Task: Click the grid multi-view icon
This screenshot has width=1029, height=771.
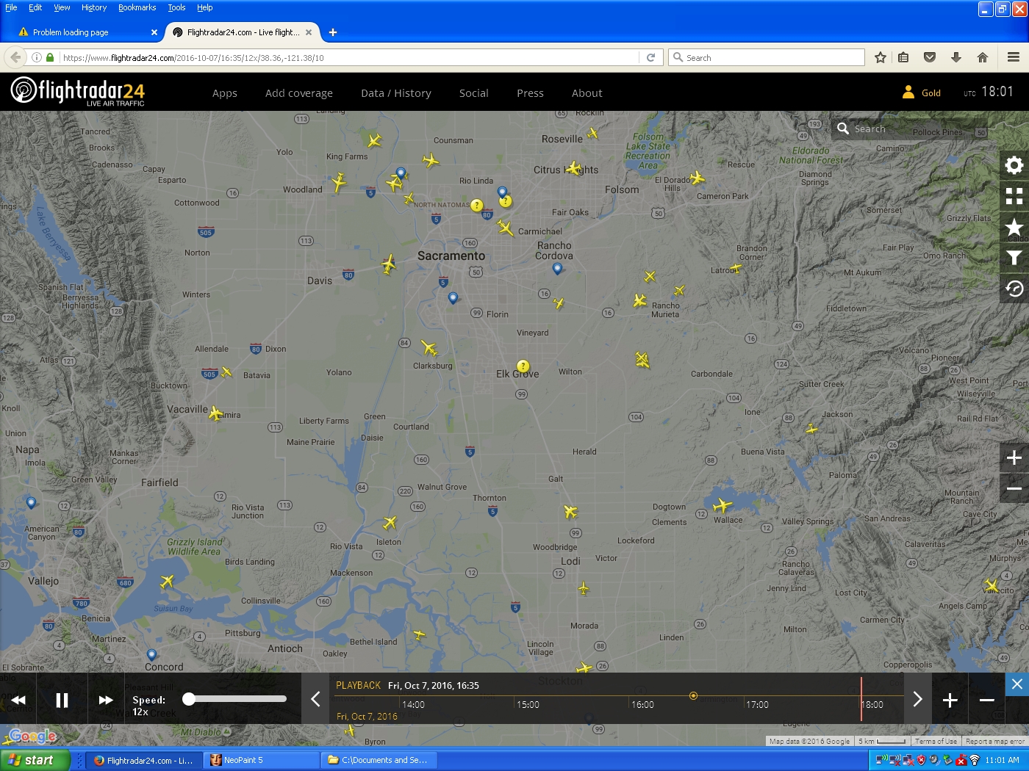Action: coord(1014,196)
